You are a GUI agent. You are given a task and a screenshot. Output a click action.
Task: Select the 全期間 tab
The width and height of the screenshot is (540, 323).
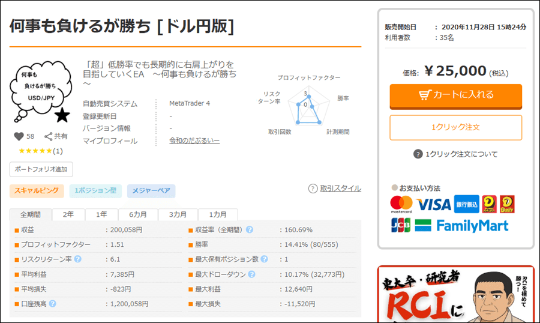click(x=31, y=215)
